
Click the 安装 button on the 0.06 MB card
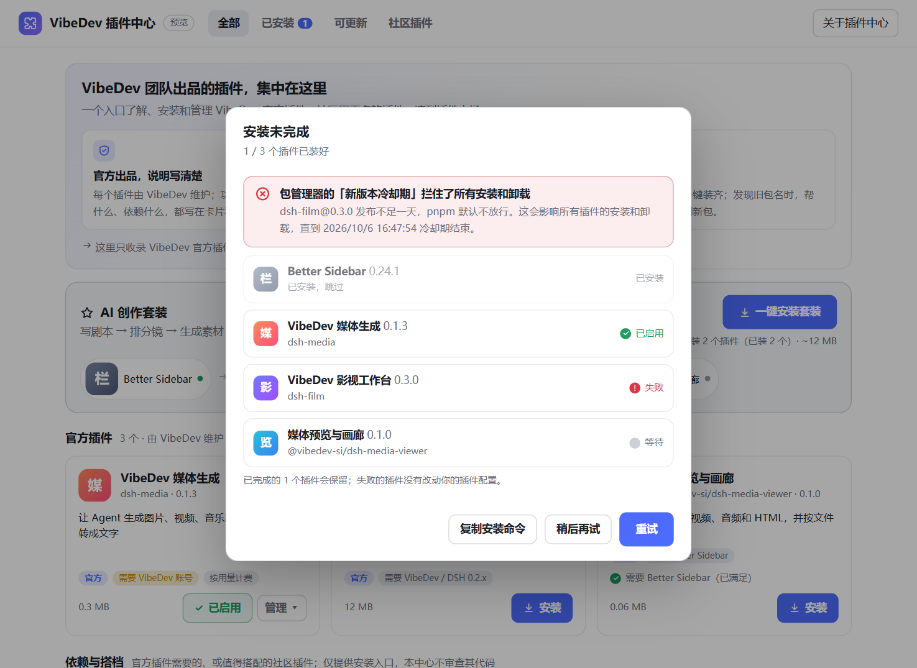(808, 608)
